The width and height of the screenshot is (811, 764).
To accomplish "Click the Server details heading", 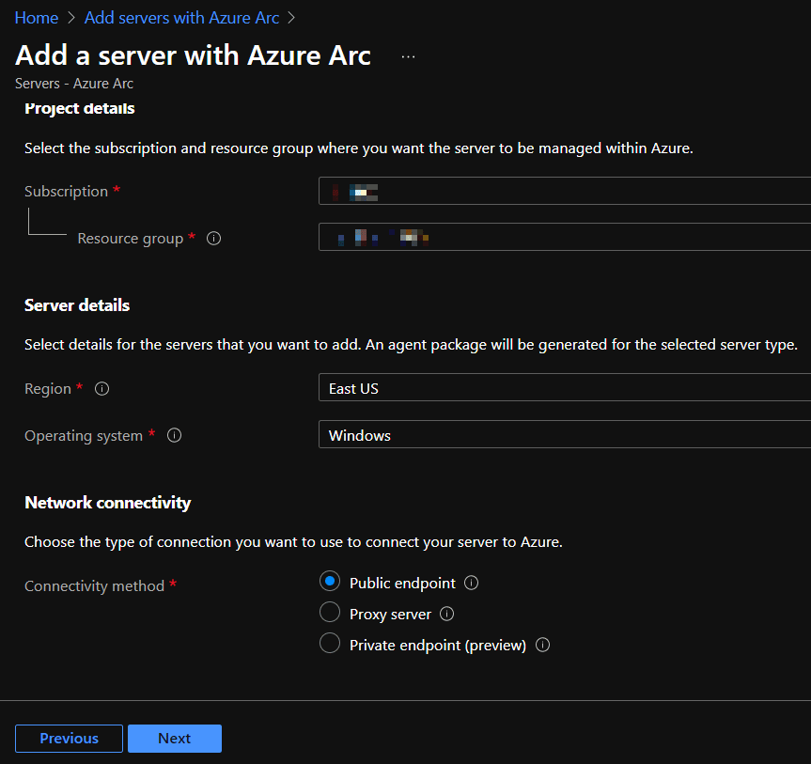I will [77, 305].
